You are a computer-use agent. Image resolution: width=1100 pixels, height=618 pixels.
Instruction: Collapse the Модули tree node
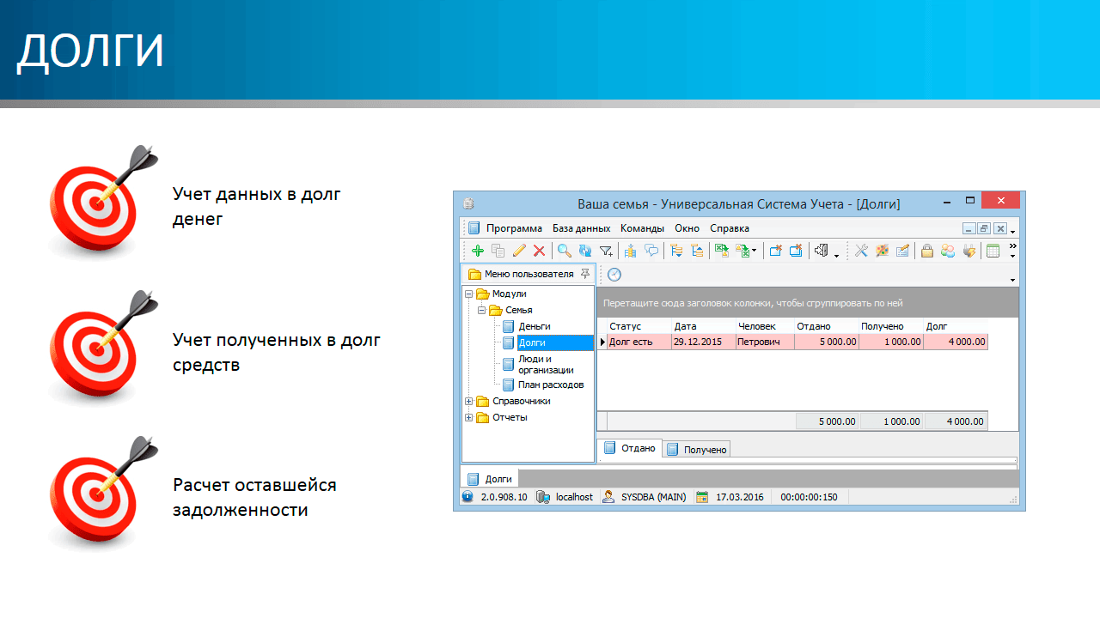(469, 294)
